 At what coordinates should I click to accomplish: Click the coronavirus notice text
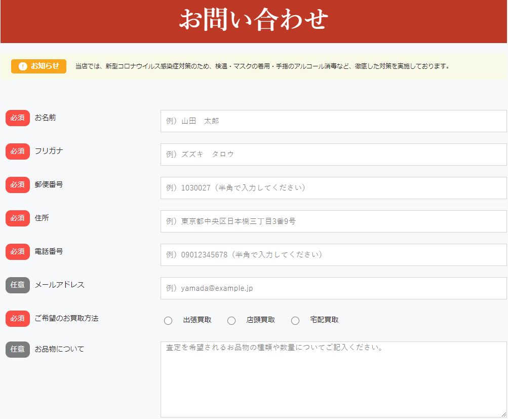263,66
